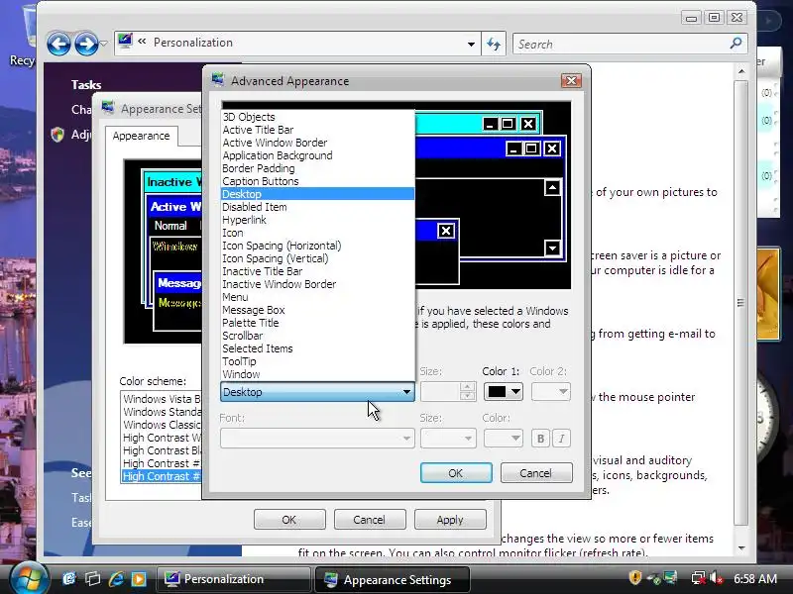Refresh the Personalization page

pyautogui.click(x=494, y=44)
